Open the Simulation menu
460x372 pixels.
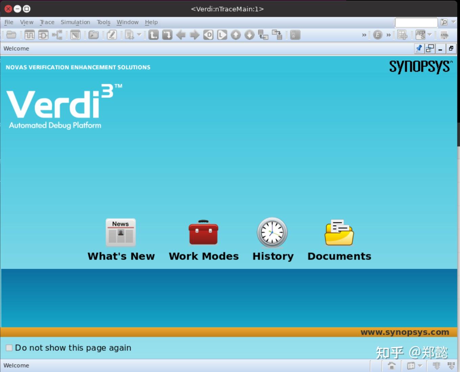click(x=75, y=22)
